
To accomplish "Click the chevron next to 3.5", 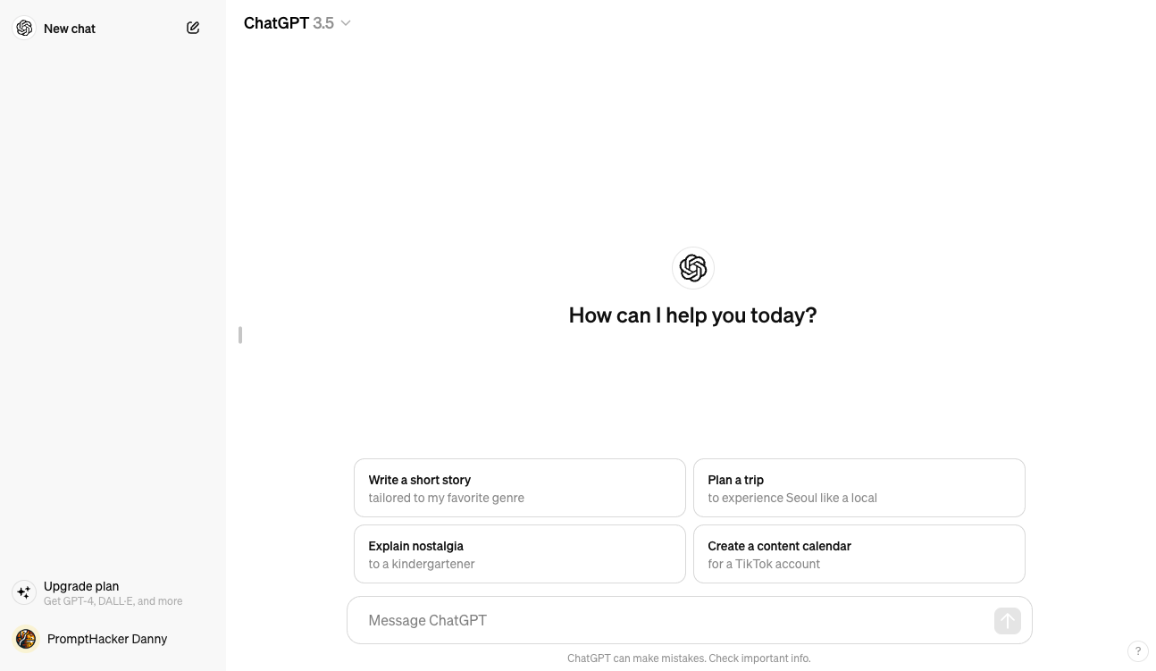I will pyautogui.click(x=346, y=23).
